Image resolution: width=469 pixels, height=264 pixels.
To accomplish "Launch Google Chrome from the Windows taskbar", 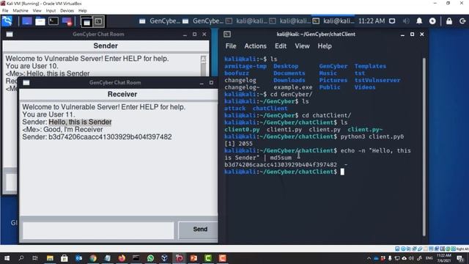I will [x=93, y=258].
